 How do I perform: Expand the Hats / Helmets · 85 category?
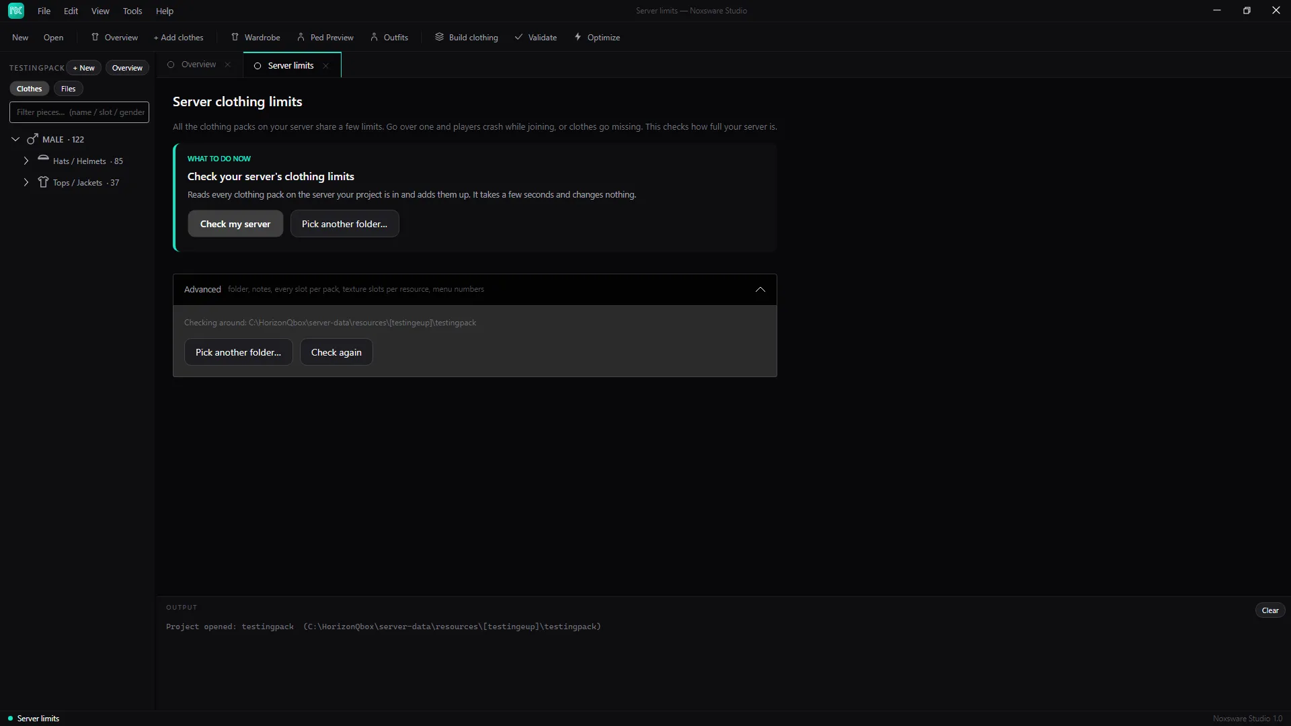(x=26, y=161)
